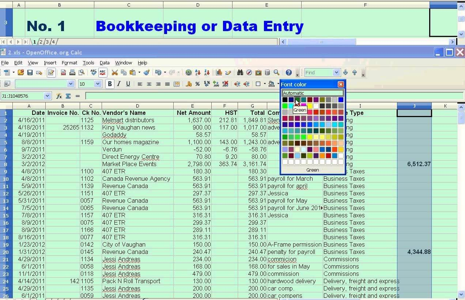The height and width of the screenshot is (300, 465).
Task: Open the Navigator compass icon
Action: coord(249,72)
